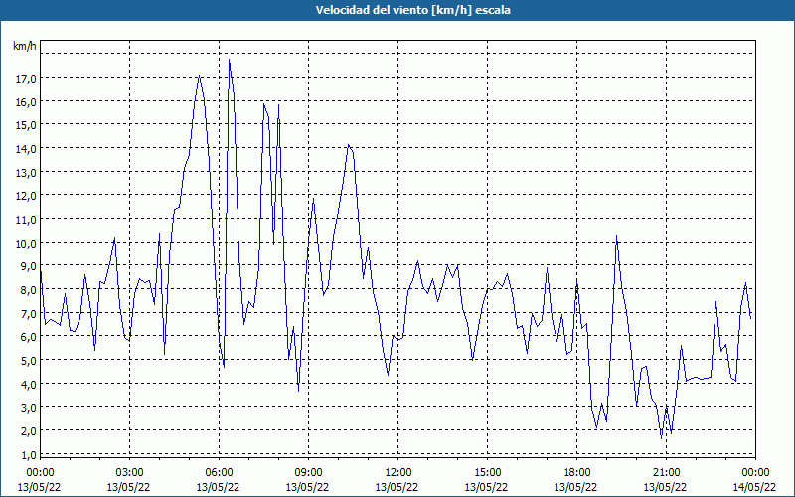Click the '9,0' y-axis label
This screenshot has height=497, width=795.
[x=29, y=266]
